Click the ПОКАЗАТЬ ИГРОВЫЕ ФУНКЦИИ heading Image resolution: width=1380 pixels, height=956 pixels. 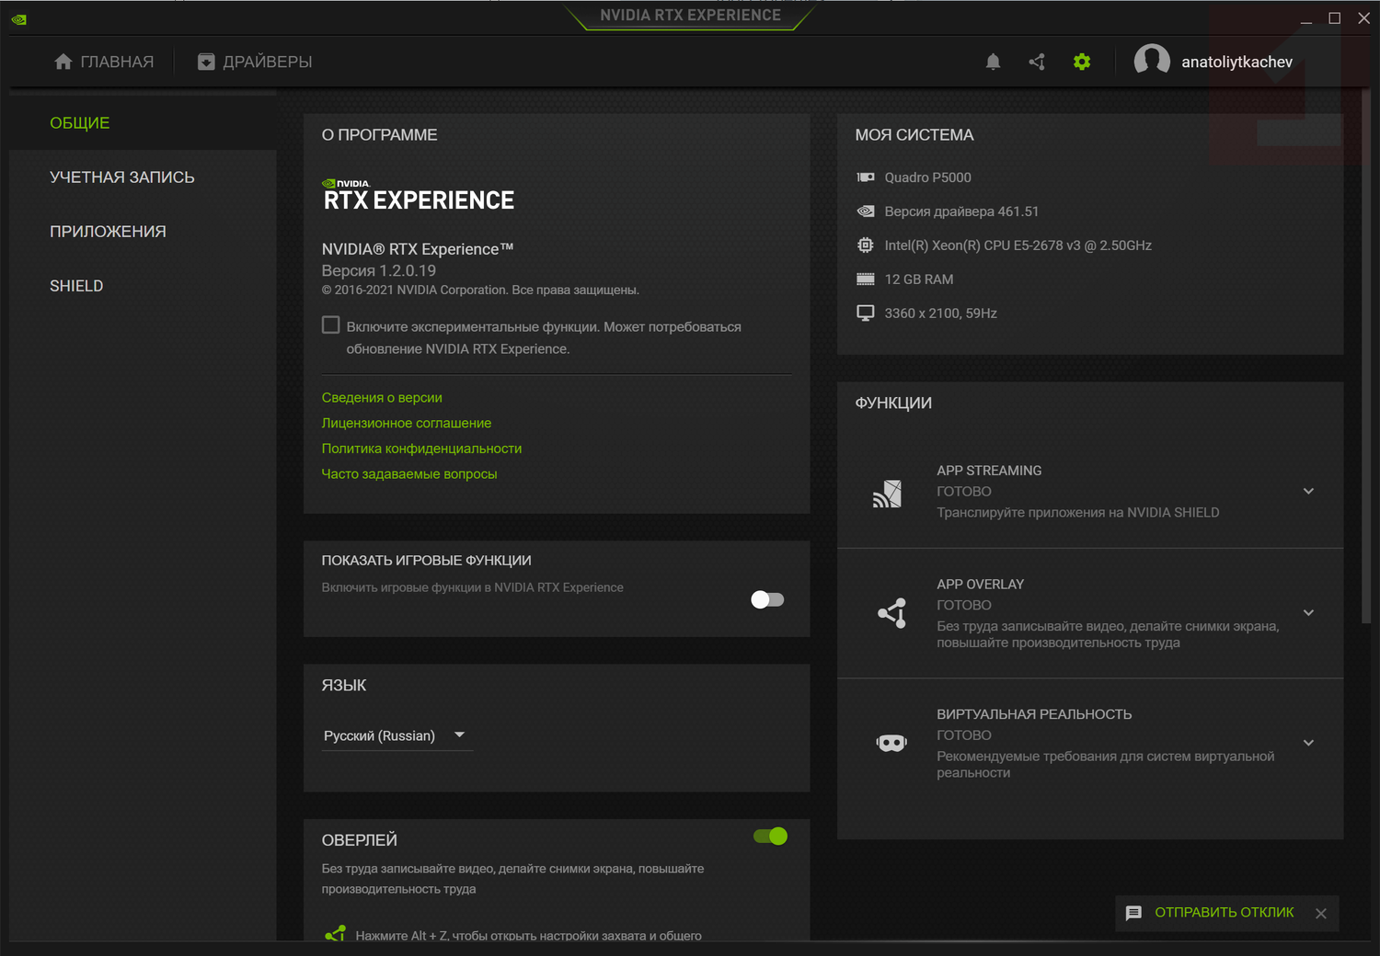(427, 561)
